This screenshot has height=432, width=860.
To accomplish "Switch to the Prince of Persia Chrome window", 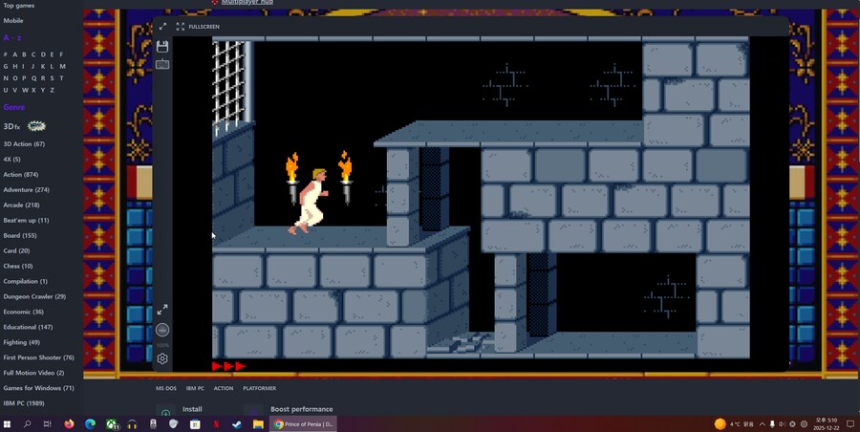I will pos(303,424).
